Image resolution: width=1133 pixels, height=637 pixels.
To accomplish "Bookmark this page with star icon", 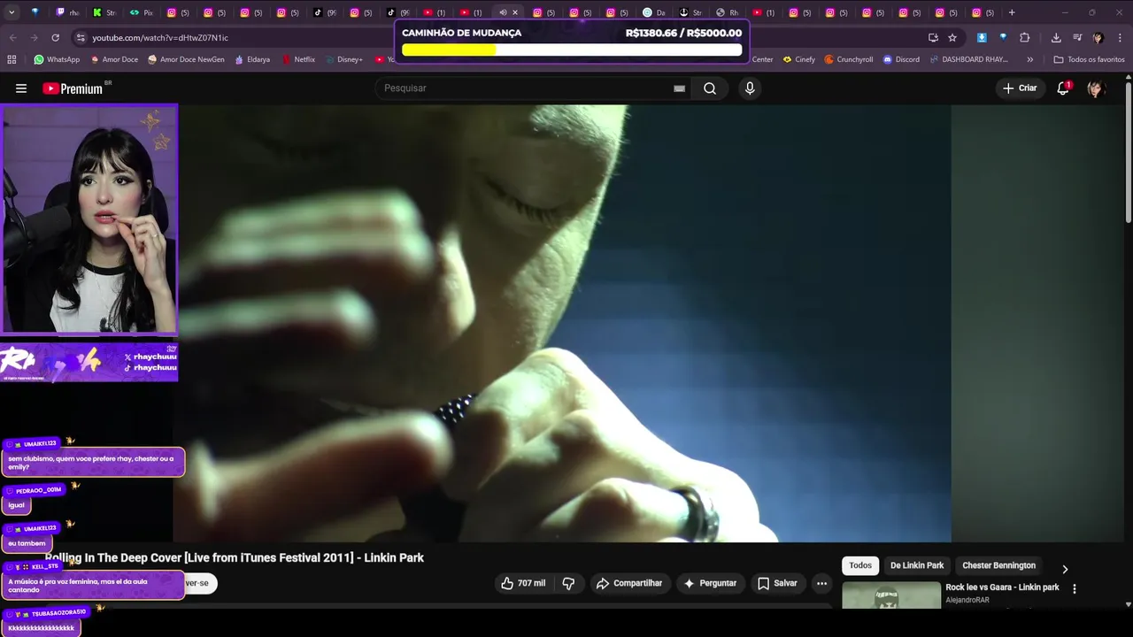I will point(952,38).
